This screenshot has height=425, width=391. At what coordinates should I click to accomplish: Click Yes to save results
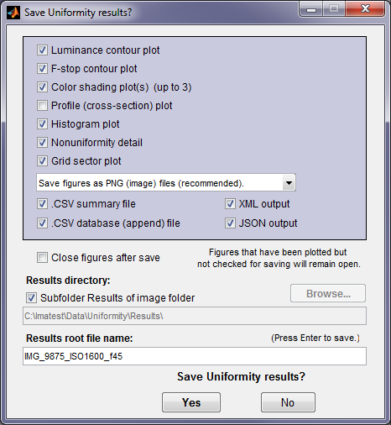(191, 402)
